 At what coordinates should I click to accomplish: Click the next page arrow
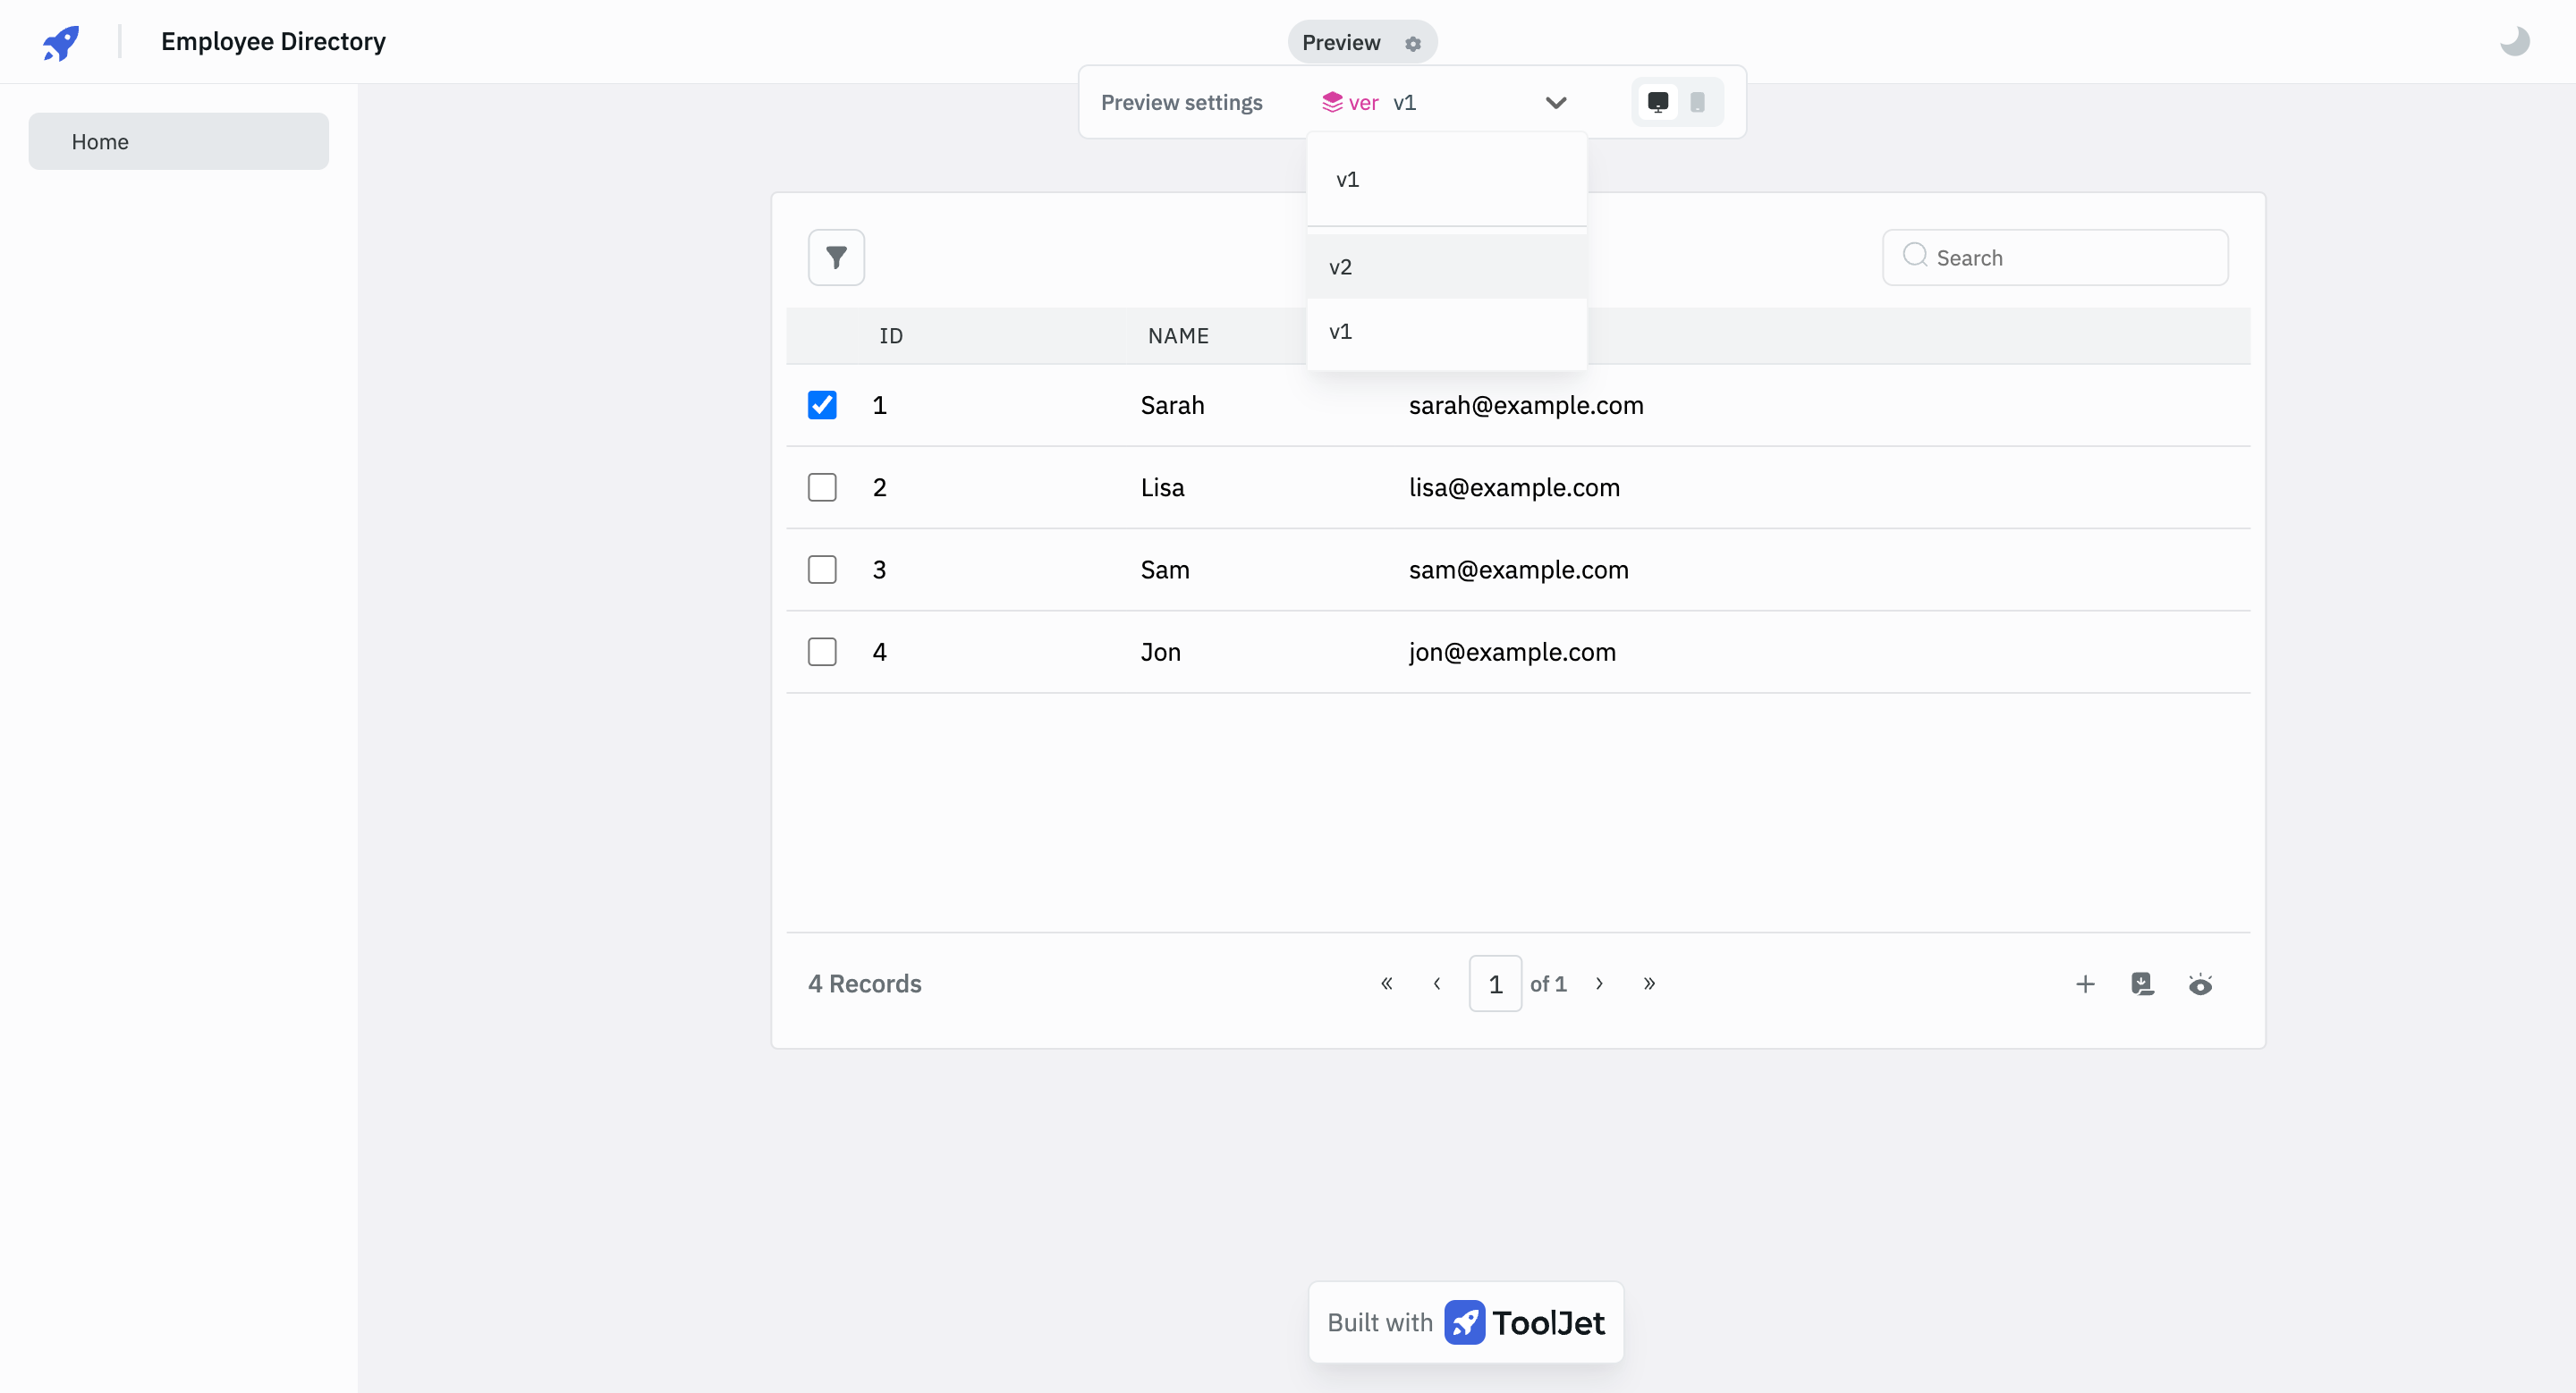click(1599, 984)
